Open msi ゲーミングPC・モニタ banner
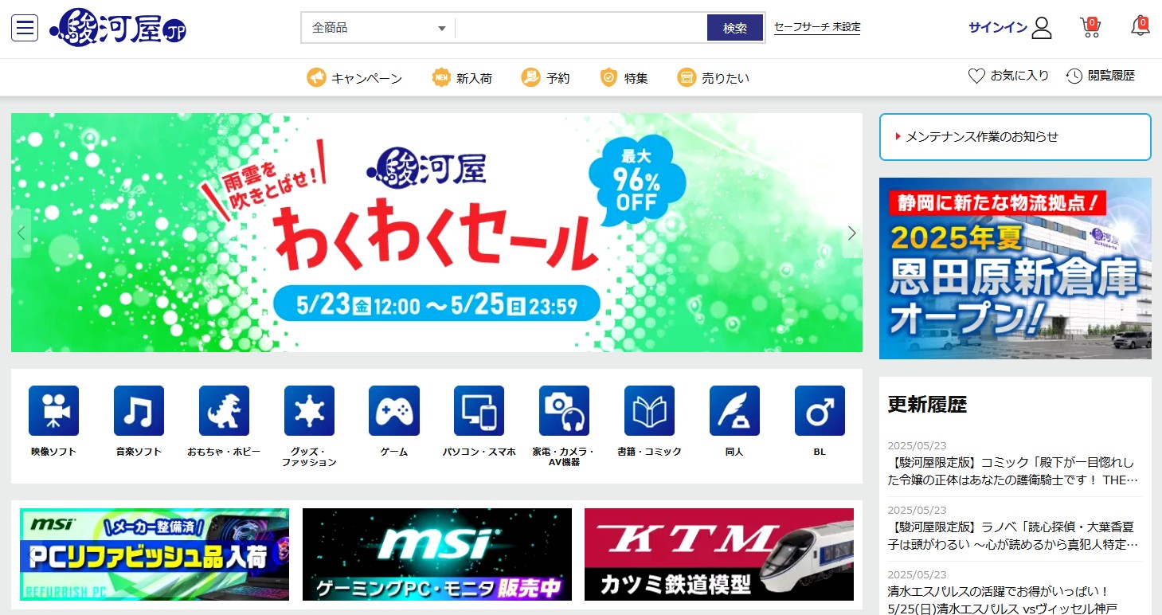Image resolution: width=1162 pixels, height=615 pixels. pyautogui.click(x=437, y=554)
